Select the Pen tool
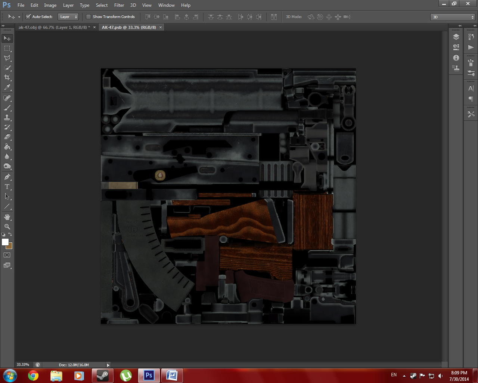Screen dimensions: 478x383 tap(7, 177)
